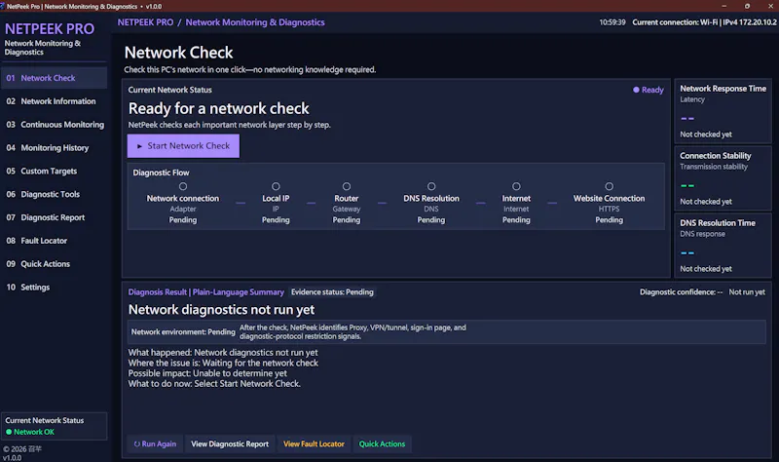
Task: Click 'Evidence status: Pending' badge
Action: click(x=332, y=292)
